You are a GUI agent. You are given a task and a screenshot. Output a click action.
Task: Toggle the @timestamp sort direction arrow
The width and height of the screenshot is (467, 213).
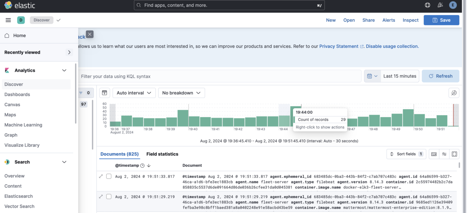click(148, 165)
